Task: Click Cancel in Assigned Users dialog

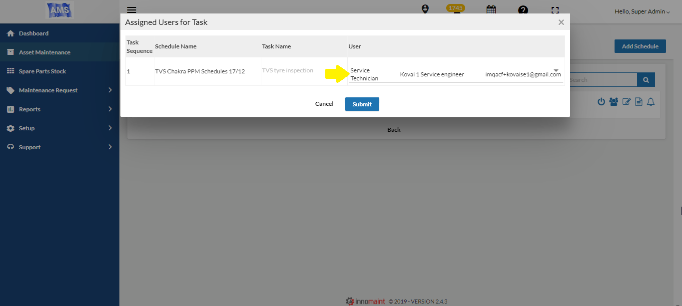Action: [324, 104]
